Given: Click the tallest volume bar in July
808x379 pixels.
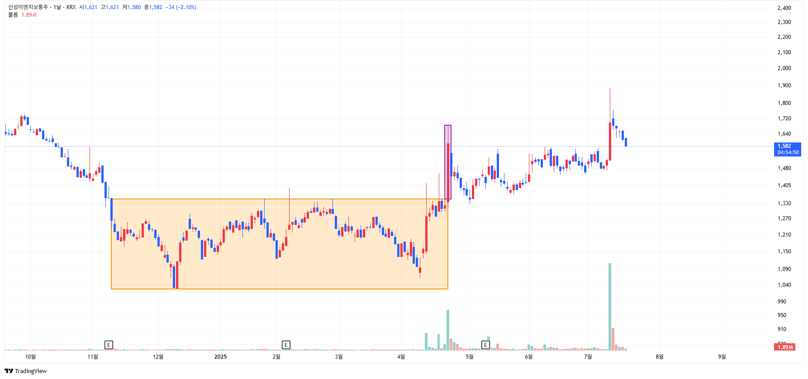Looking at the screenshot, I should click(610, 307).
